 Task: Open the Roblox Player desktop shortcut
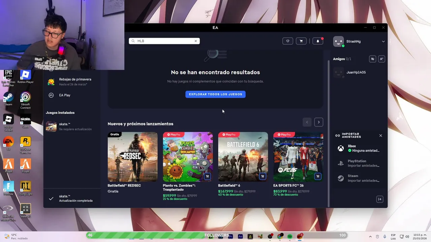(26, 77)
